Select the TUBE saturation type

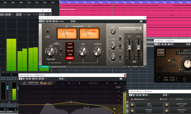pyautogui.click(x=70, y=54)
